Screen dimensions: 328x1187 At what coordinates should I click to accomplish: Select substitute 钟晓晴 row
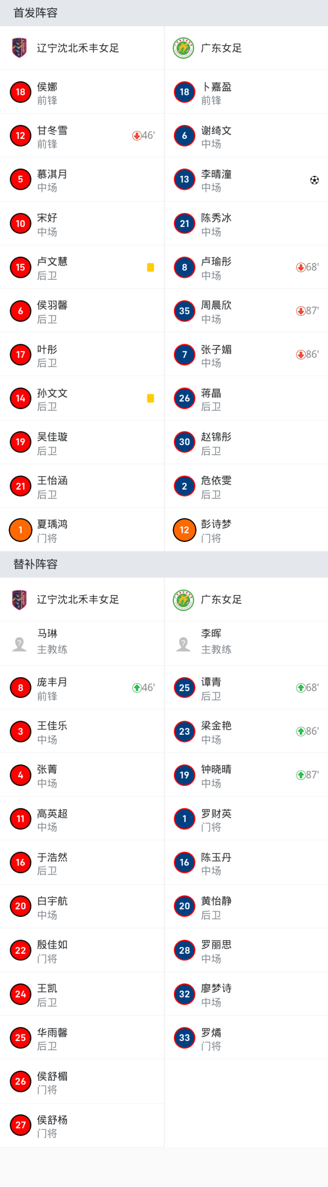(x=246, y=775)
